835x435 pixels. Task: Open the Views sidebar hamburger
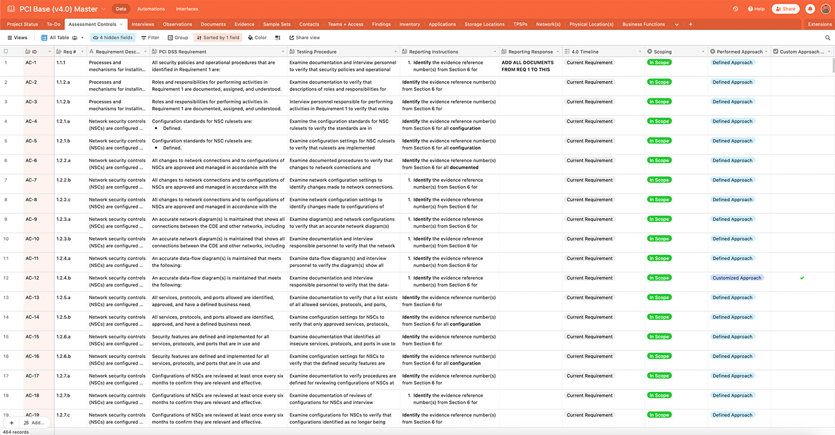click(16, 38)
